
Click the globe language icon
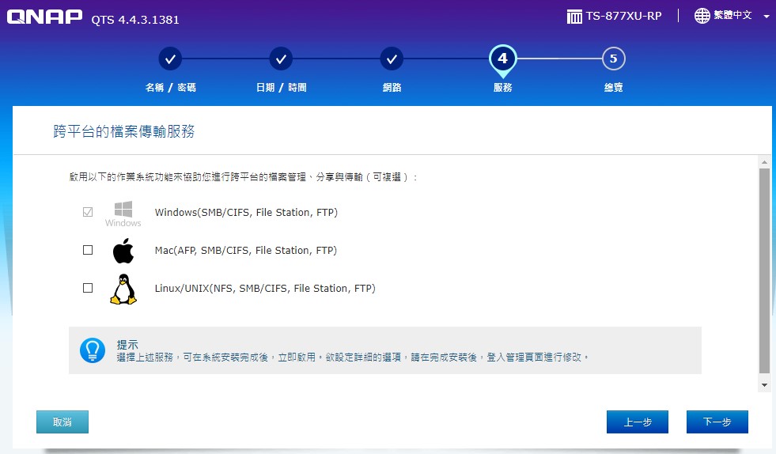[702, 16]
